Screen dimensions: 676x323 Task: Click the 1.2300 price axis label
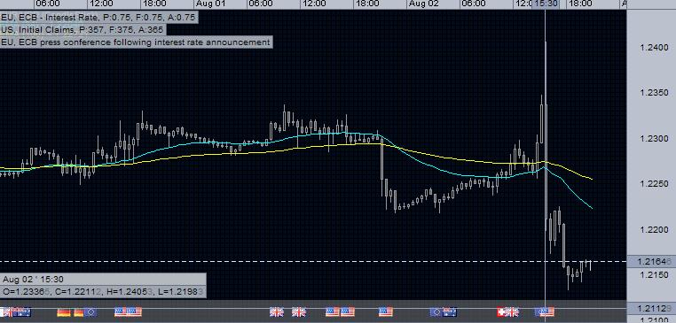[655, 138]
